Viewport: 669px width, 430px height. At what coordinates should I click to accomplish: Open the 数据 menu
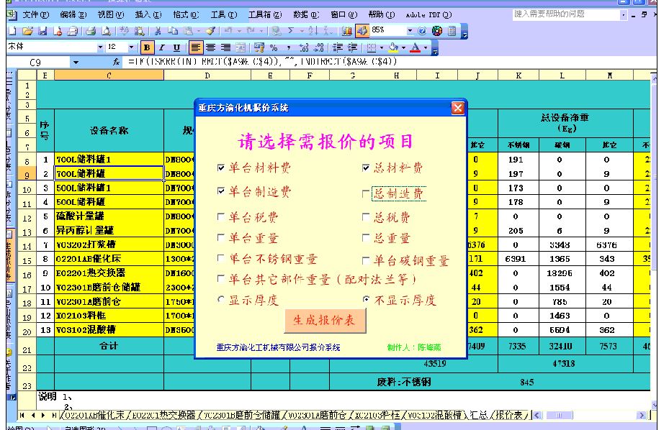pos(306,15)
